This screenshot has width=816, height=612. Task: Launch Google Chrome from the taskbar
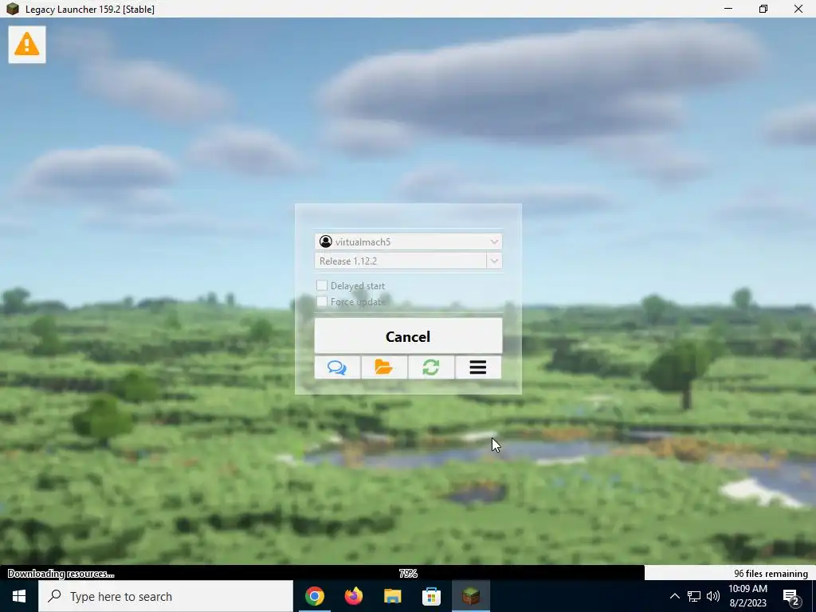point(314,596)
